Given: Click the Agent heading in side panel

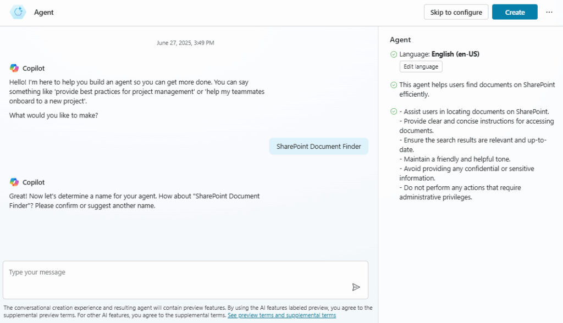Looking at the screenshot, I should pyautogui.click(x=400, y=40).
